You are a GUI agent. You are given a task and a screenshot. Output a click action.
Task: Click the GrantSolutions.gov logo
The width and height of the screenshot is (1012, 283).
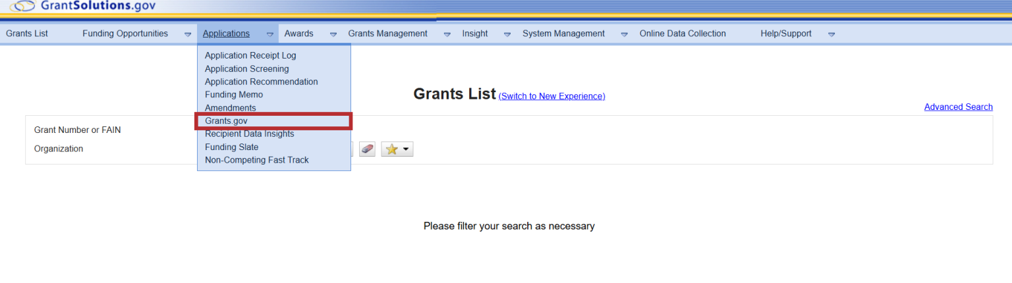tap(82, 7)
